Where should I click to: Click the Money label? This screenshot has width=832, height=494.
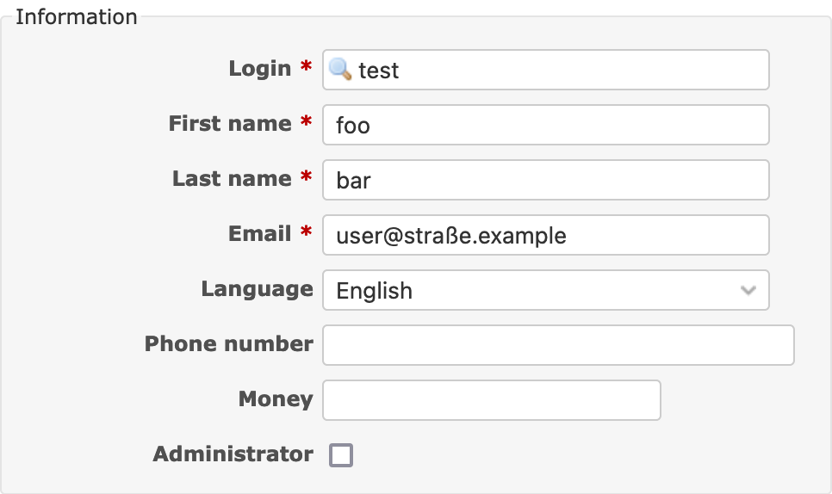(x=276, y=399)
